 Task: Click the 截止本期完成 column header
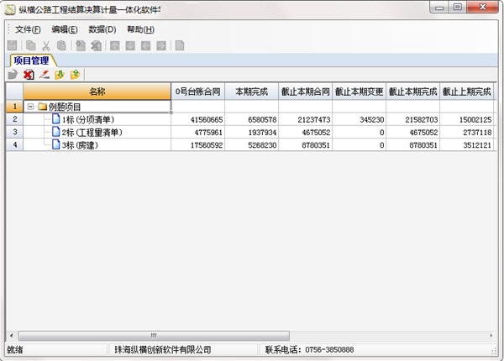pyautogui.click(x=412, y=92)
